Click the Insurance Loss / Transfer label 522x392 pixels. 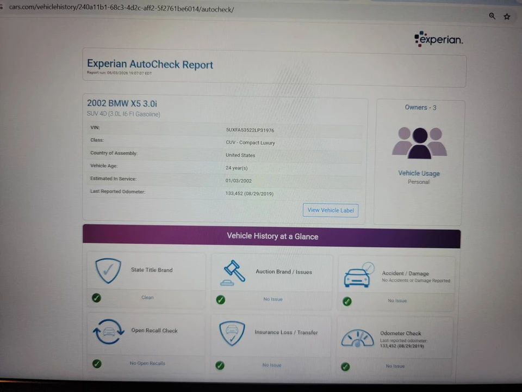[x=287, y=332]
